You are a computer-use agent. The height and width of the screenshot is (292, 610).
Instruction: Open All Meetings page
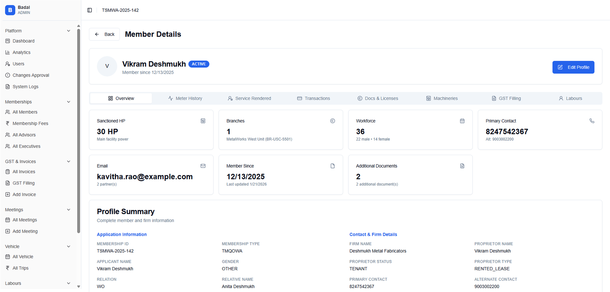[25, 220]
